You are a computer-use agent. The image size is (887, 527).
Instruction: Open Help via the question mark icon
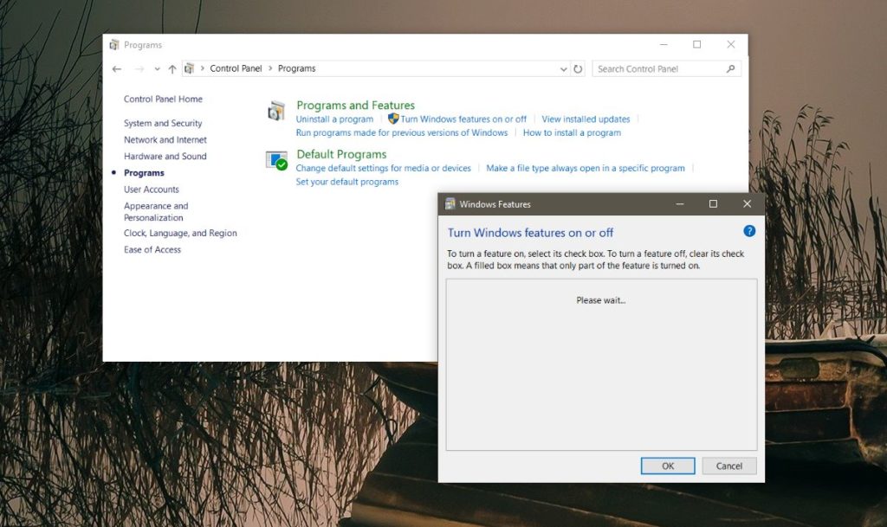pyautogui.click(x=748, y=231)
